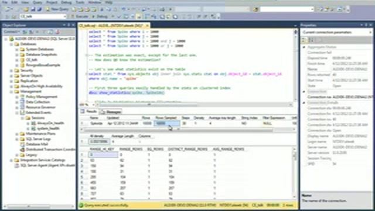Click the Specify Template Parameter Values icon
This screenshot has width=375, height=211.
pyautogui.click(x=213, y=16)
